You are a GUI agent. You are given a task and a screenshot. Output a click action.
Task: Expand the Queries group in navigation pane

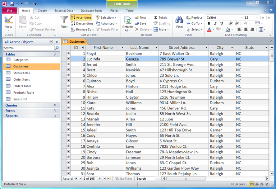[x=55, y=105]
